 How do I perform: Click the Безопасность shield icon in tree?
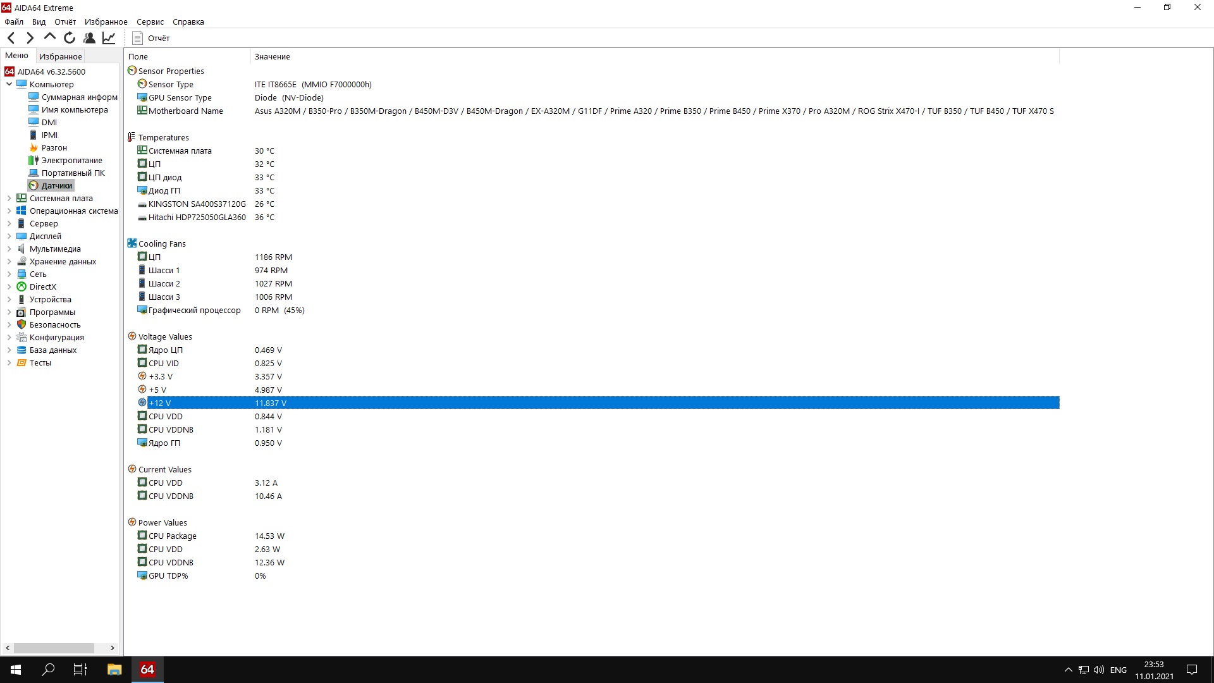point(21,324)
